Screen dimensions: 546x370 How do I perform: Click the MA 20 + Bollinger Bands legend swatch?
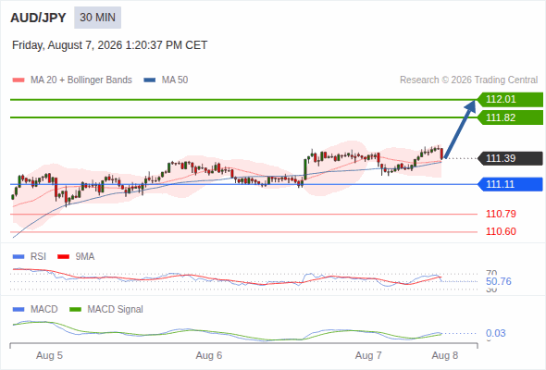click(x=19, y=80)
